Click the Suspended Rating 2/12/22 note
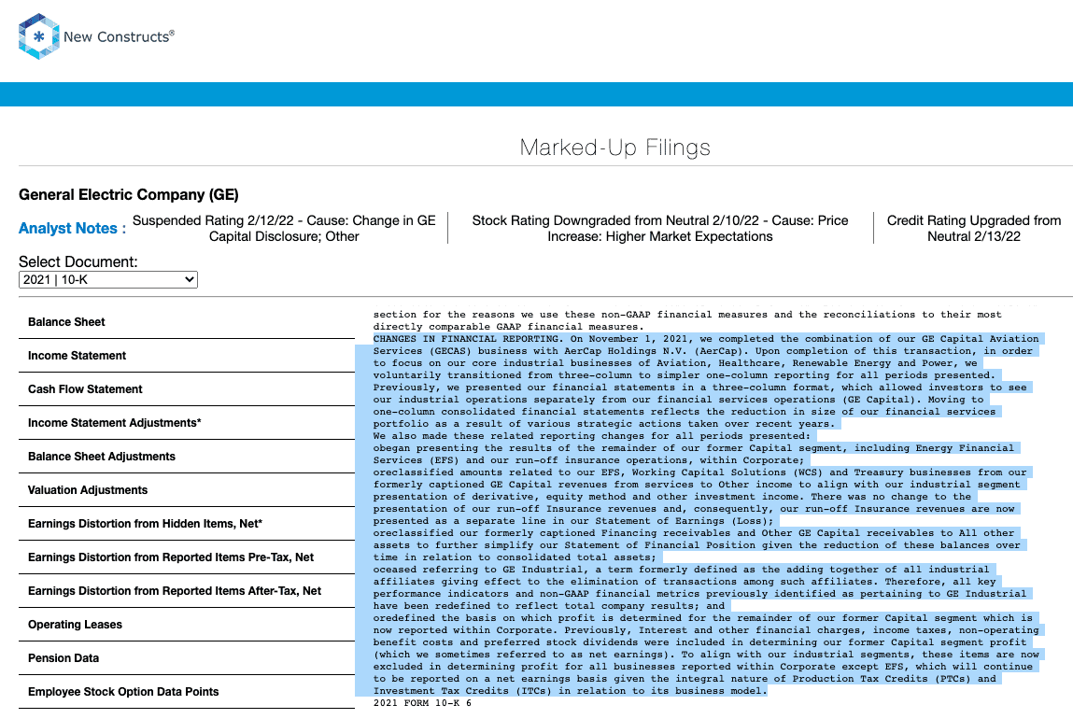This screenshot has width=1073, height=719. [x=284, y=229]
